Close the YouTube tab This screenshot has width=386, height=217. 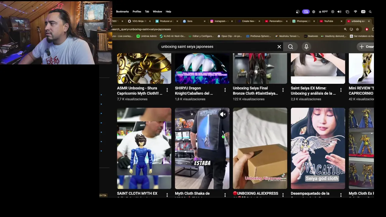pos(341,21)
